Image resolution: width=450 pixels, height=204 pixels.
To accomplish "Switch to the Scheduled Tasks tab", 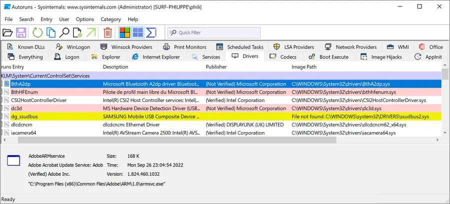I will coord(240,47).
